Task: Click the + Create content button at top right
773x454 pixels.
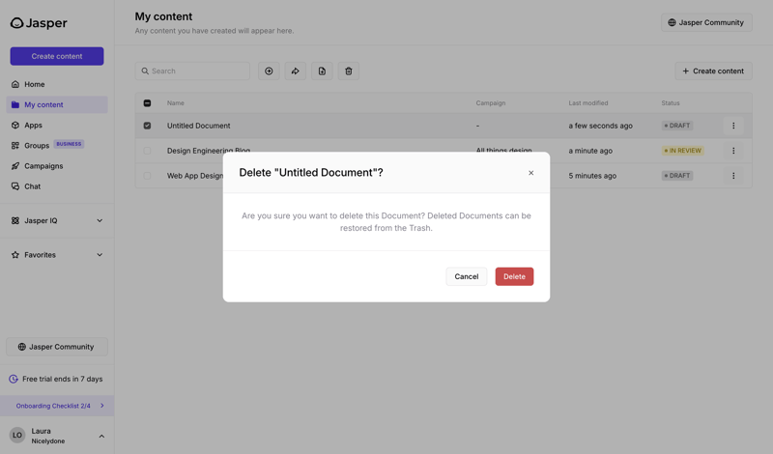Action: [713, 71]
